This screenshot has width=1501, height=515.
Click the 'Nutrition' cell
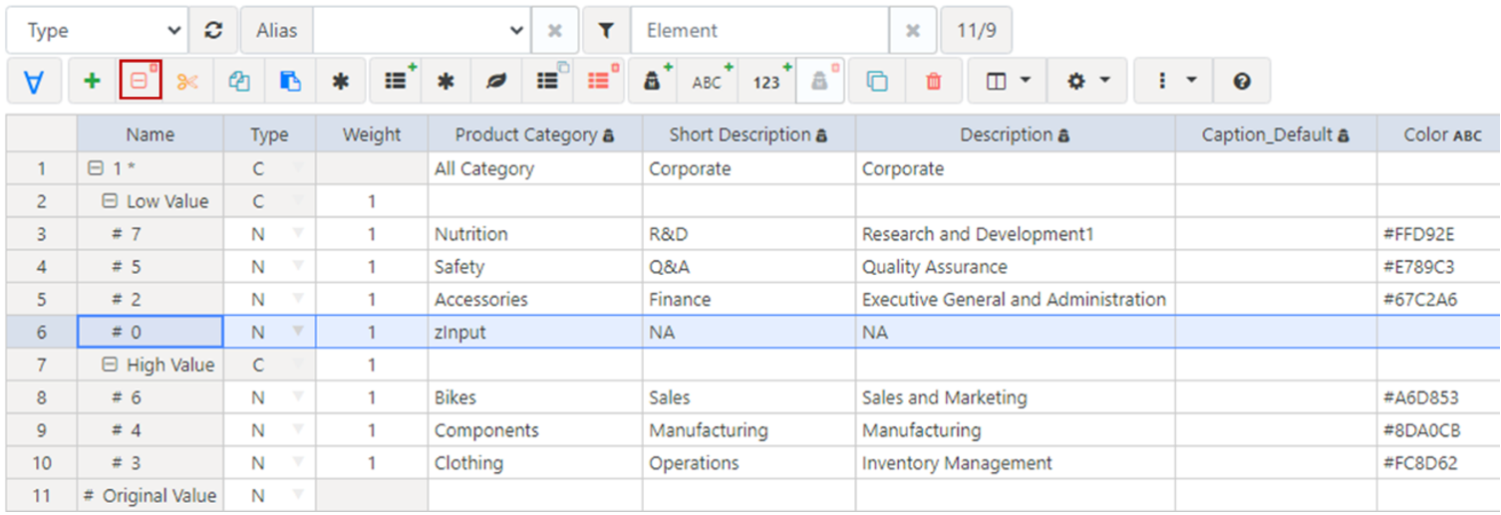pos(535,234)
